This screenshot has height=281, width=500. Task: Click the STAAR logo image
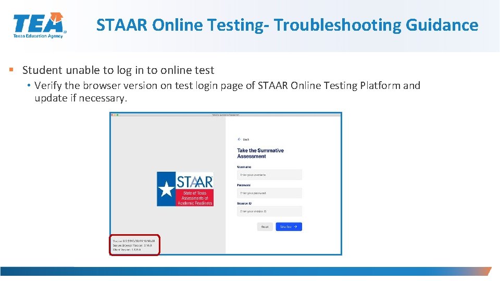(185, 189)
